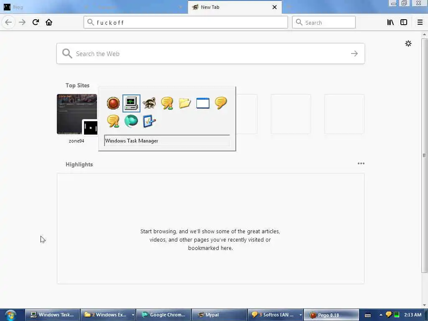Open the Softros LAN taskbar group
Viewport: 428px width, 321px height.
click(273, 315)
